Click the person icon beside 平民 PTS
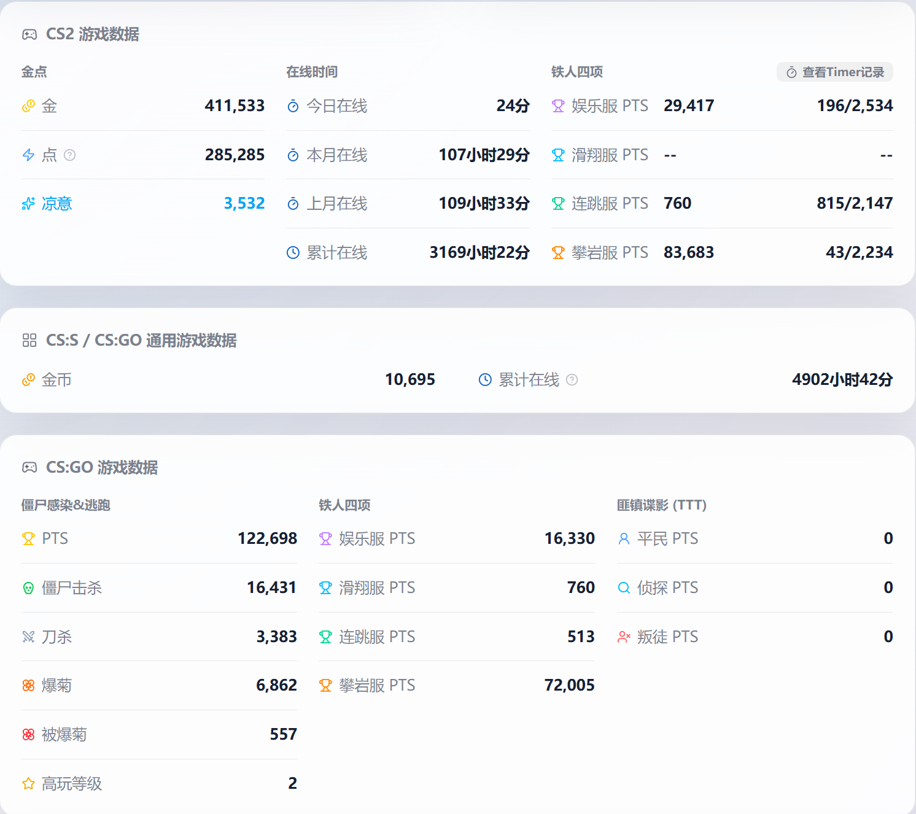This screenshot has height=814, width=916. [x=624, y=539]
